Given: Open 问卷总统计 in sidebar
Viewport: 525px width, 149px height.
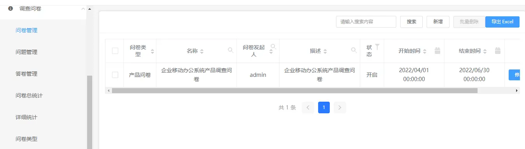Looking at the screenshot, I should 29,95.
